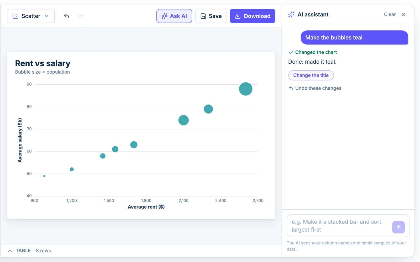420x262 pixels.
Task: Select the smallest bubble near 50k salary
Action: click(x=44, y=176)
